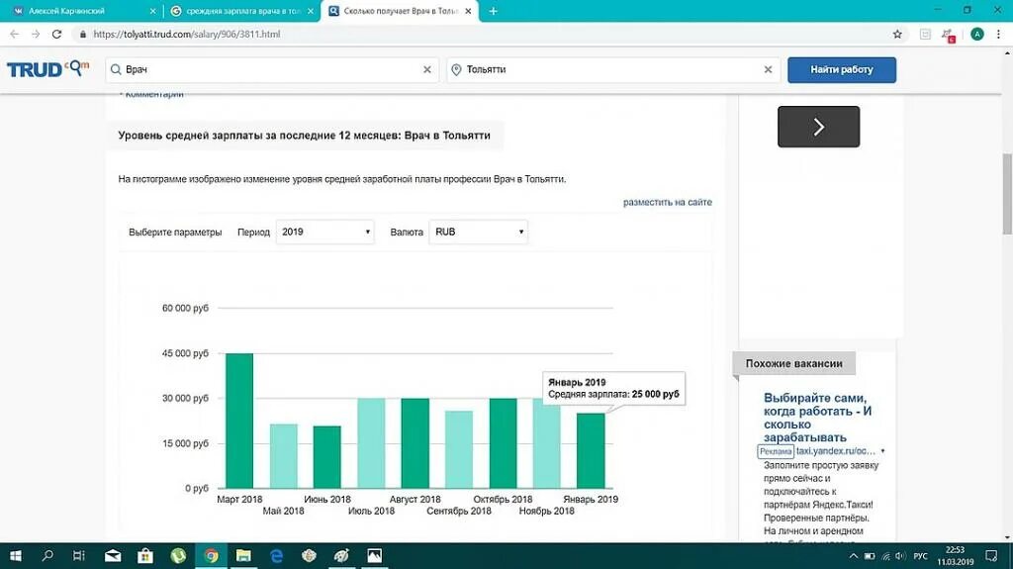1013x569 pixels.
Task: Open Task View on the taskbar
Action: click(x=79, y=556)
